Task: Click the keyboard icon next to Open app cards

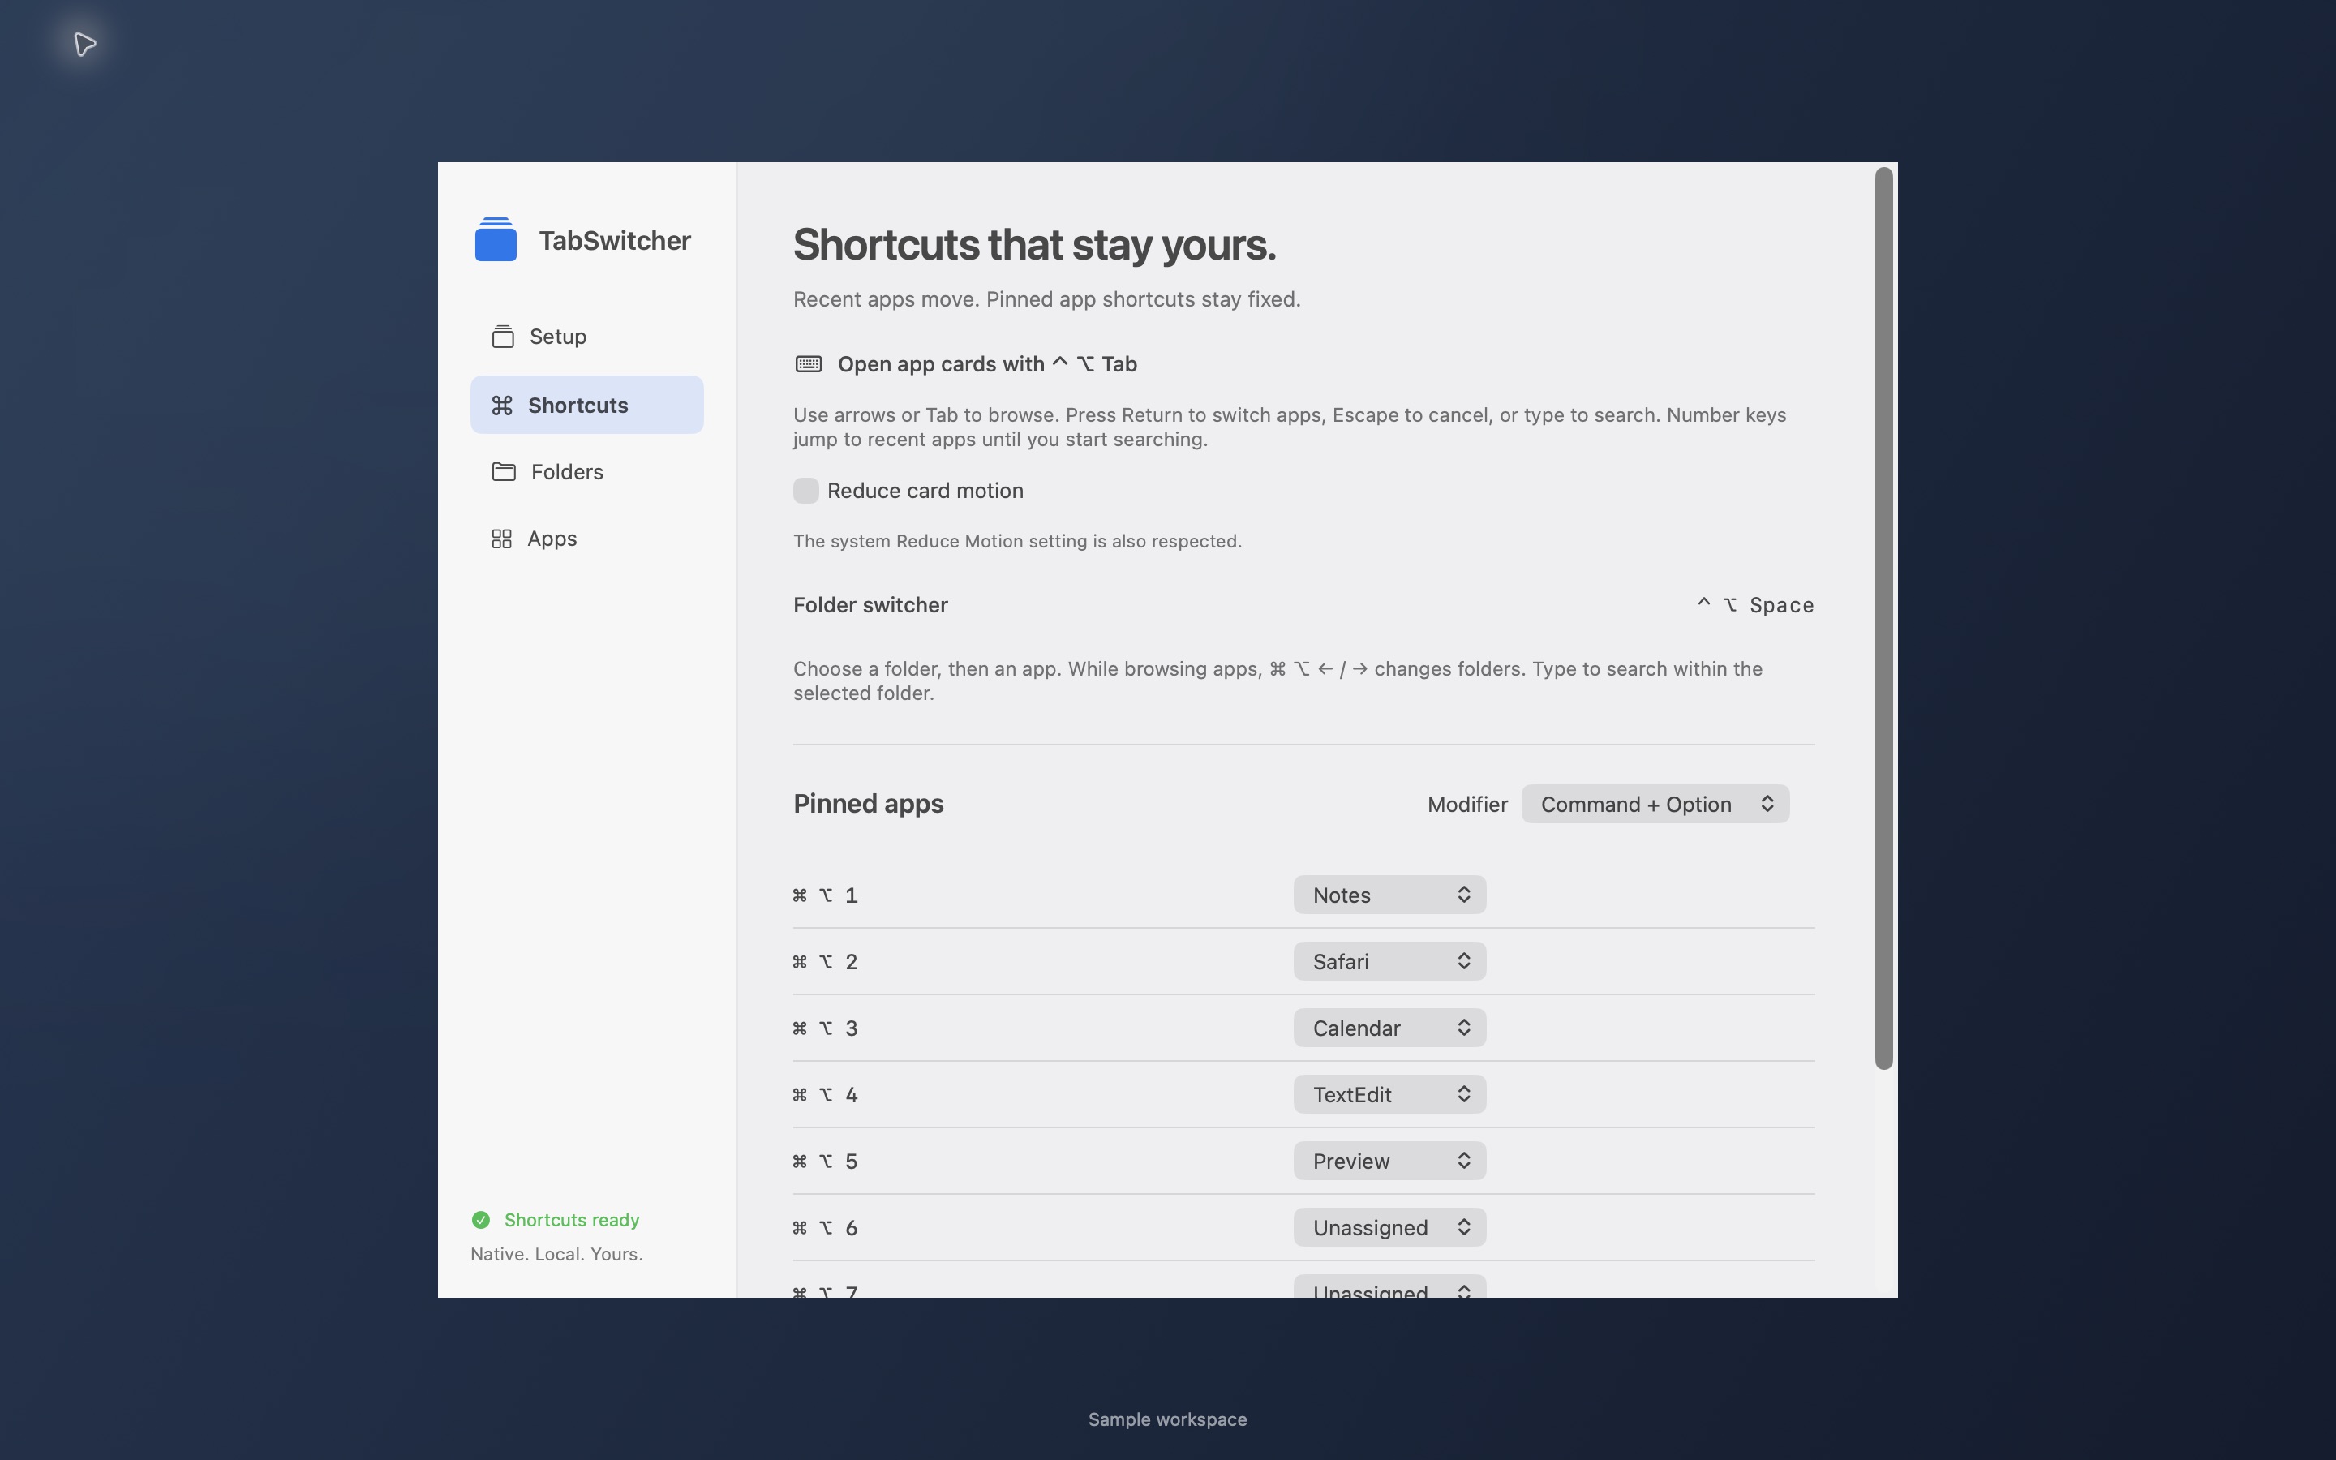Action: [809, 364]
